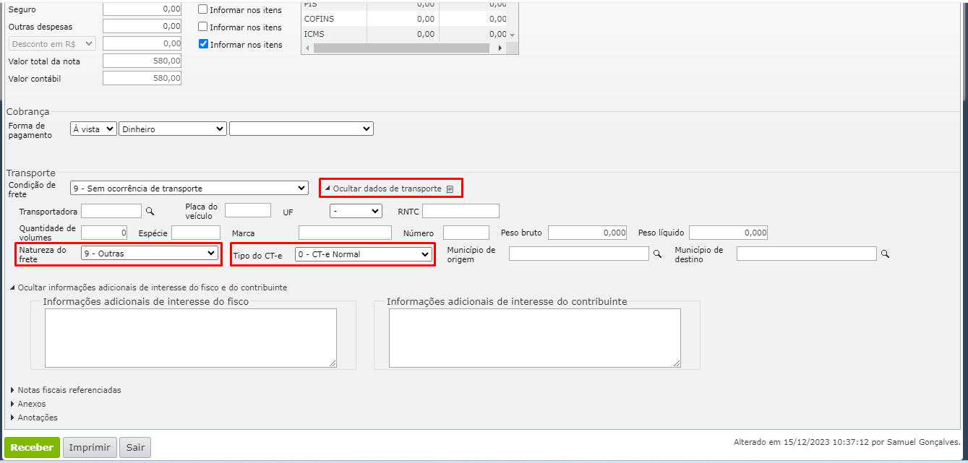The width and height of the screenshot is (968, 463).
Task: Open the Dinheiro payment method dropdown
Action: coord(173,129)
